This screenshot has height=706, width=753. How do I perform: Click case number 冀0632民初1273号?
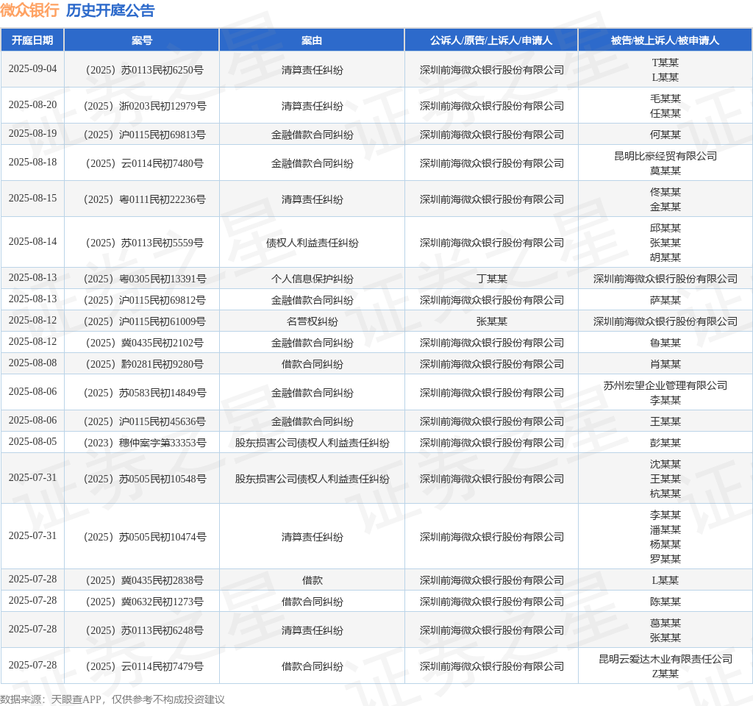pos(144,602)
